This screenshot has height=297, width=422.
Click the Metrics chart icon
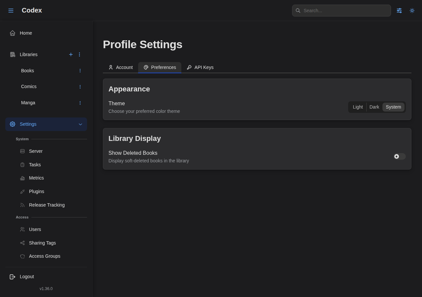(x=22, y=178)
